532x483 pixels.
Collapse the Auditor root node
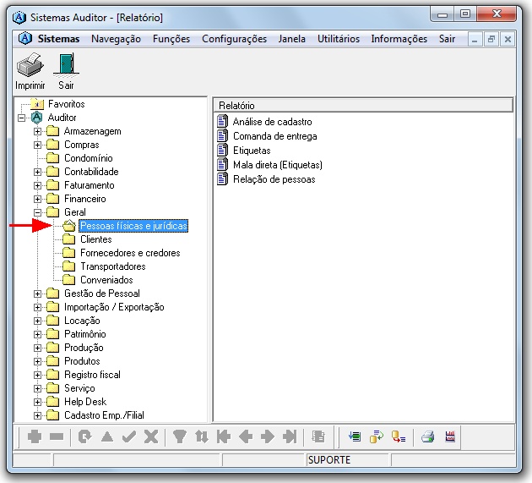22,118
